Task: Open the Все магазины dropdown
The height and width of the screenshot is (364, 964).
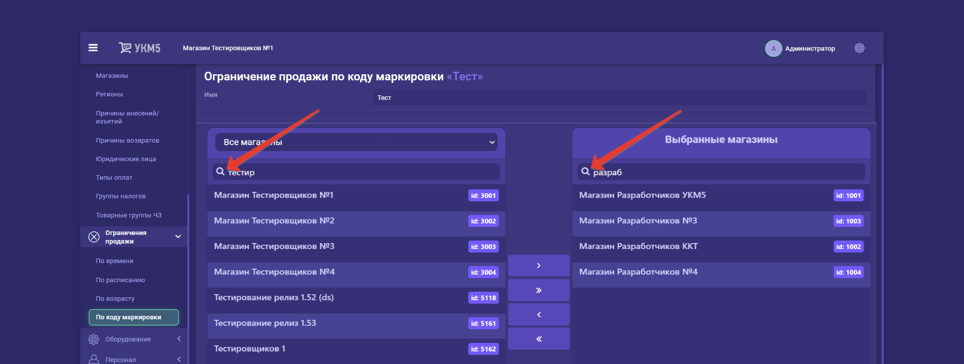Action: click(x=356, y=142)
